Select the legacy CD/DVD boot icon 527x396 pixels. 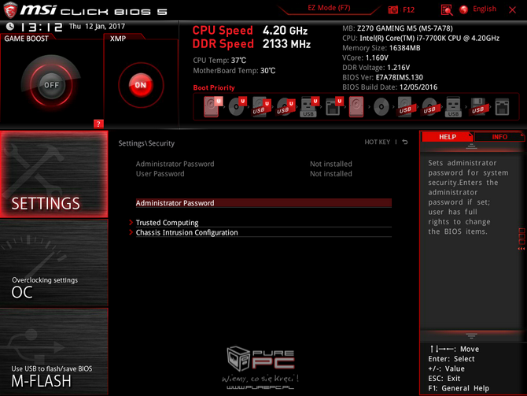pos(381,107)
